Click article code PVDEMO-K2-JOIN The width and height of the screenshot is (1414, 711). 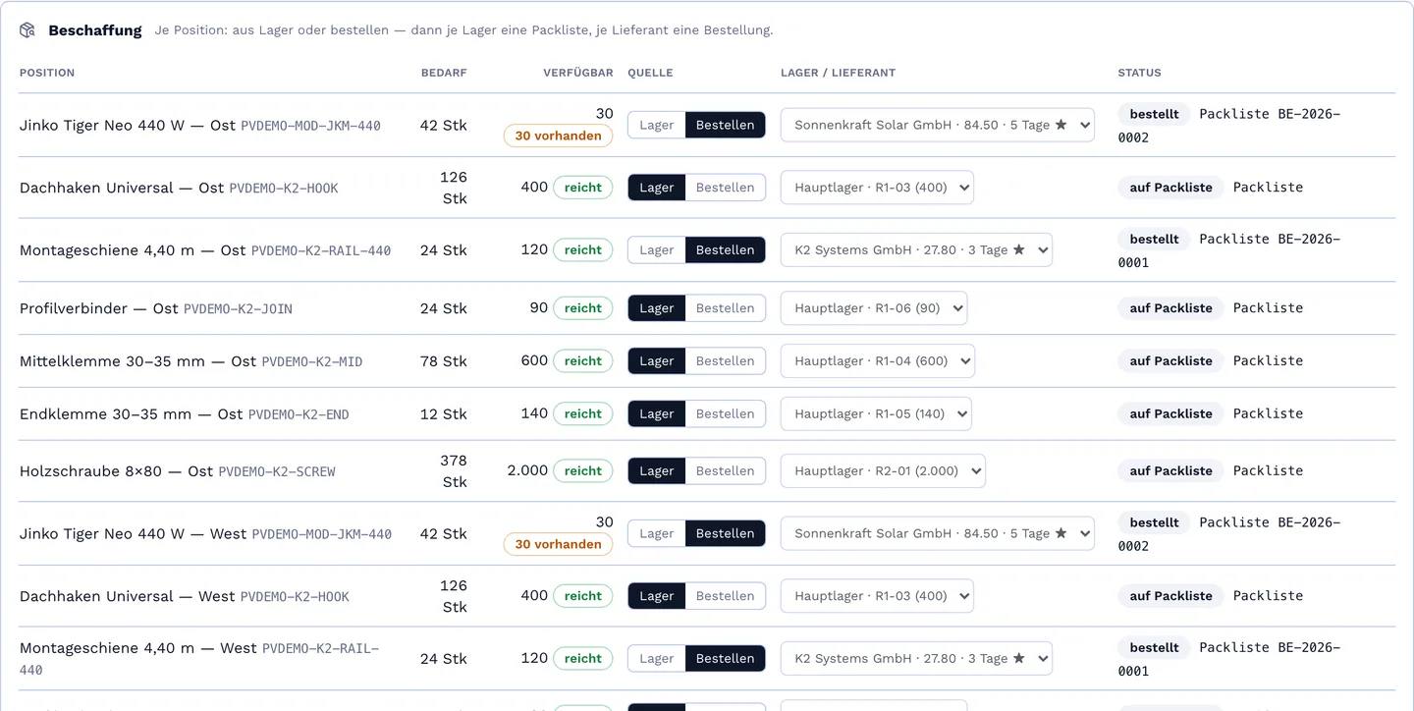(x=238, y=309)
